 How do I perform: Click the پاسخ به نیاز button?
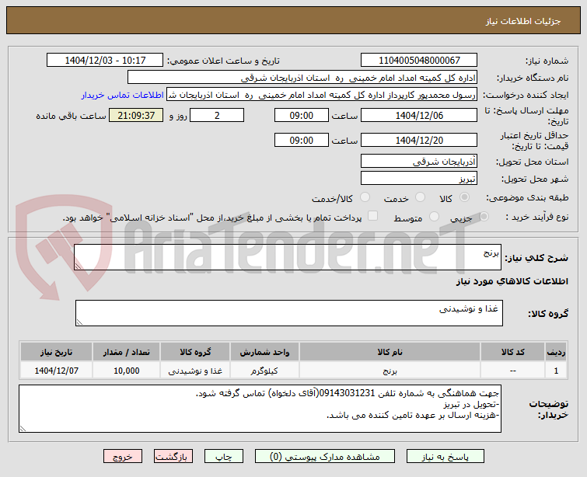pos(445,457)
